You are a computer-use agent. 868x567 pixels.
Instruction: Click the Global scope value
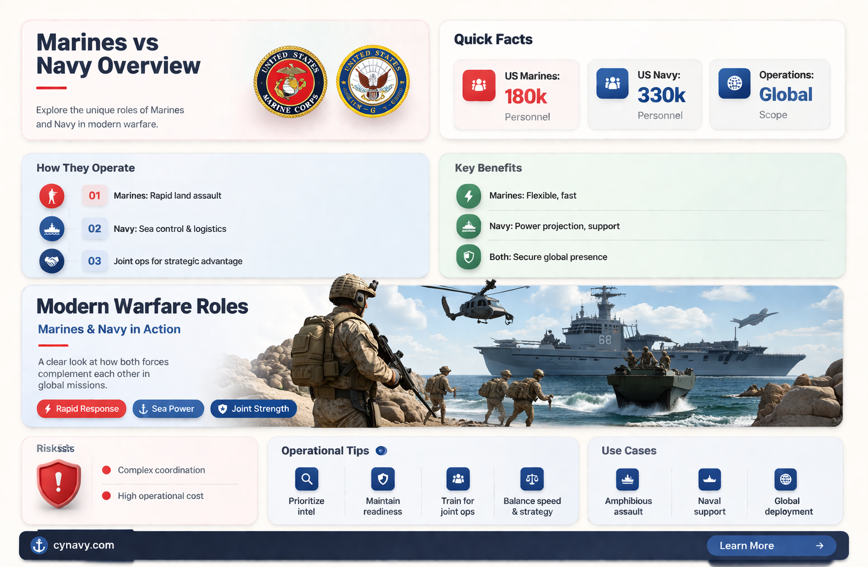[x=786, y=95]
